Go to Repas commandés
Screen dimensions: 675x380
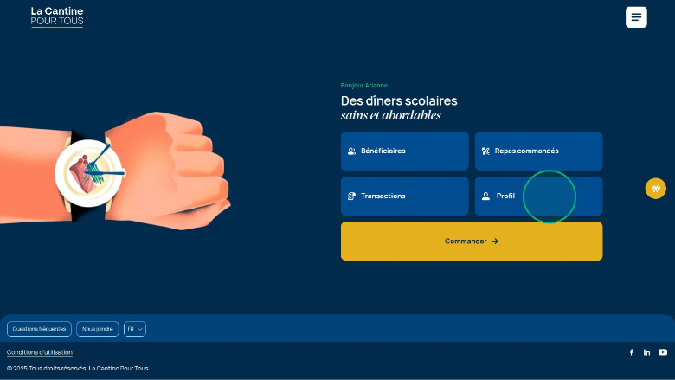tap(538, 151)
